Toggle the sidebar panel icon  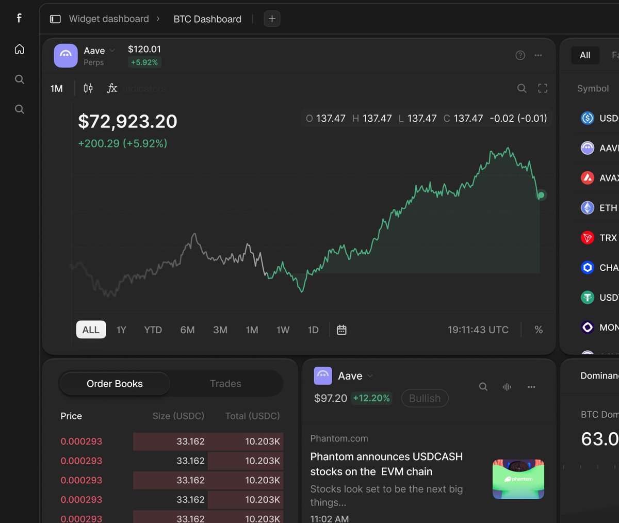[x=55, y=19]
